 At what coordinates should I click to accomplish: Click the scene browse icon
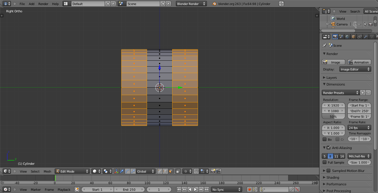(121, 4)
